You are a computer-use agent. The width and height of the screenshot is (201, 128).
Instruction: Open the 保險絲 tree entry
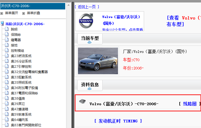(x=16, y=35)
